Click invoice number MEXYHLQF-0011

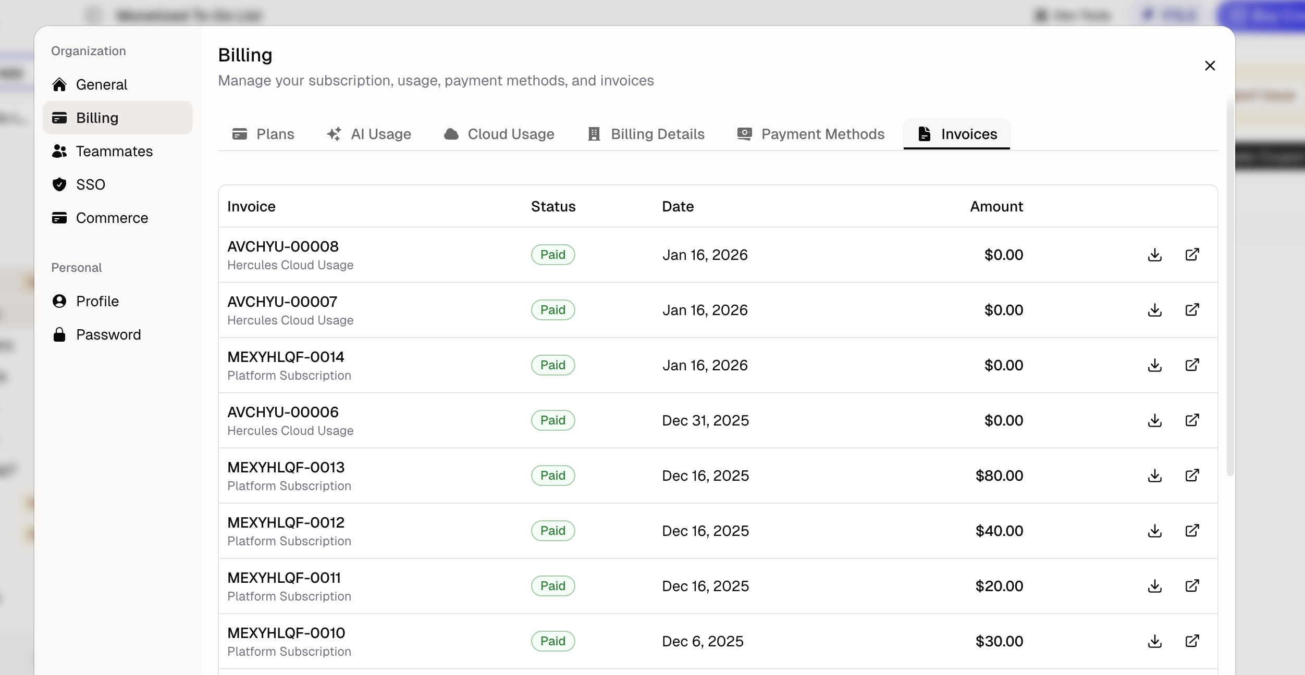284,578
